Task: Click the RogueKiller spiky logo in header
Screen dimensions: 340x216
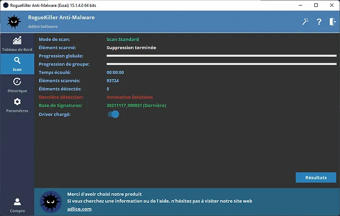Action: tap(14, 22)
